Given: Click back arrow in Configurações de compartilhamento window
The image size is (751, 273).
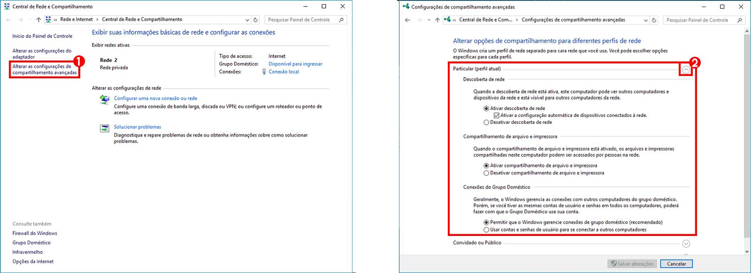Looking at the screenshot, I should (407, 20).
